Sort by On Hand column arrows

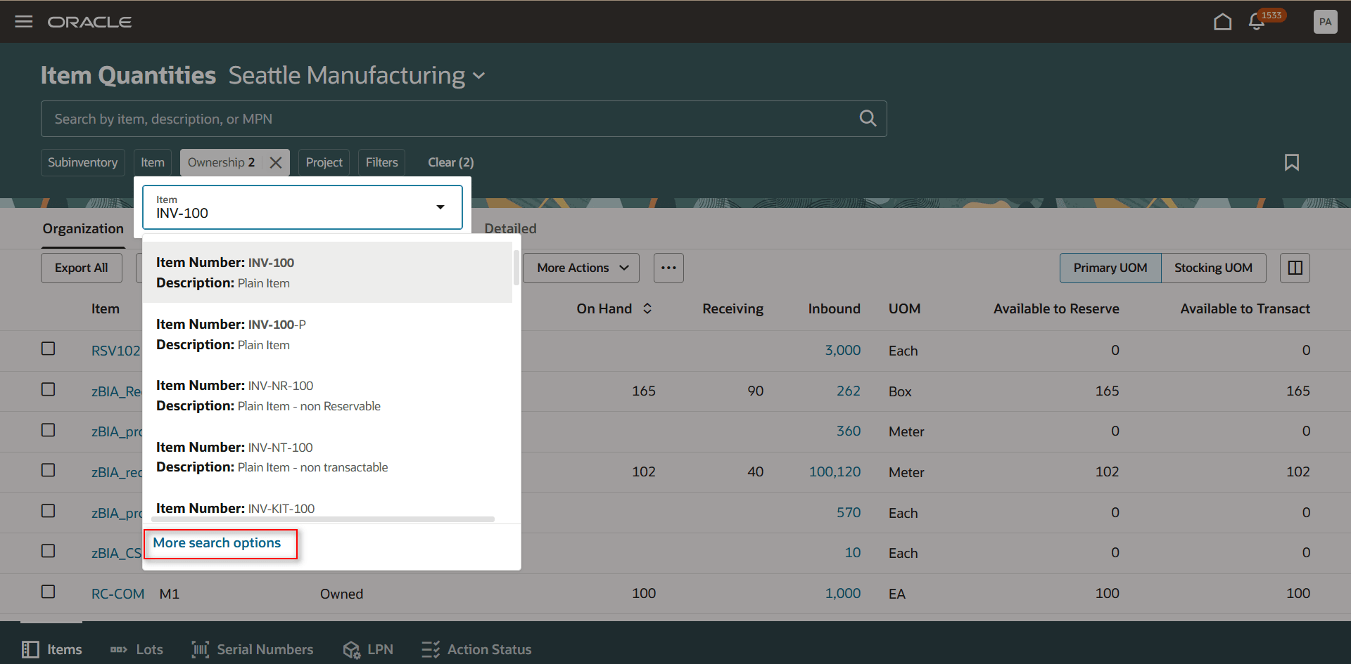647,308
